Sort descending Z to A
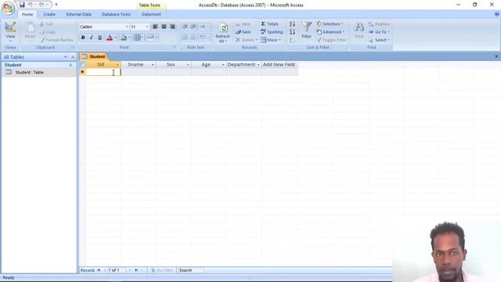 coord(292,32)
